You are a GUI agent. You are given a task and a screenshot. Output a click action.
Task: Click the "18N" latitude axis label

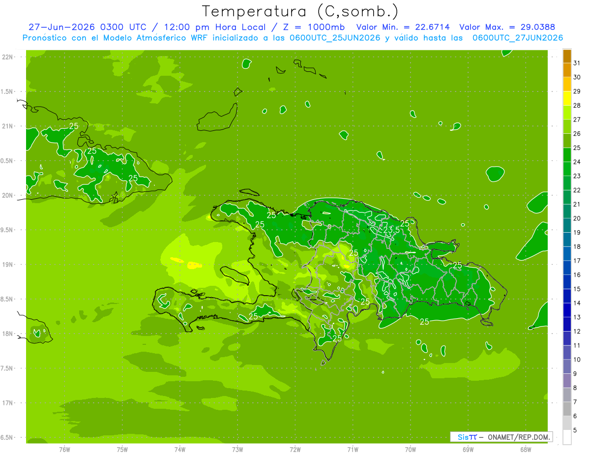pyautogui.click(x=8, y=334)
